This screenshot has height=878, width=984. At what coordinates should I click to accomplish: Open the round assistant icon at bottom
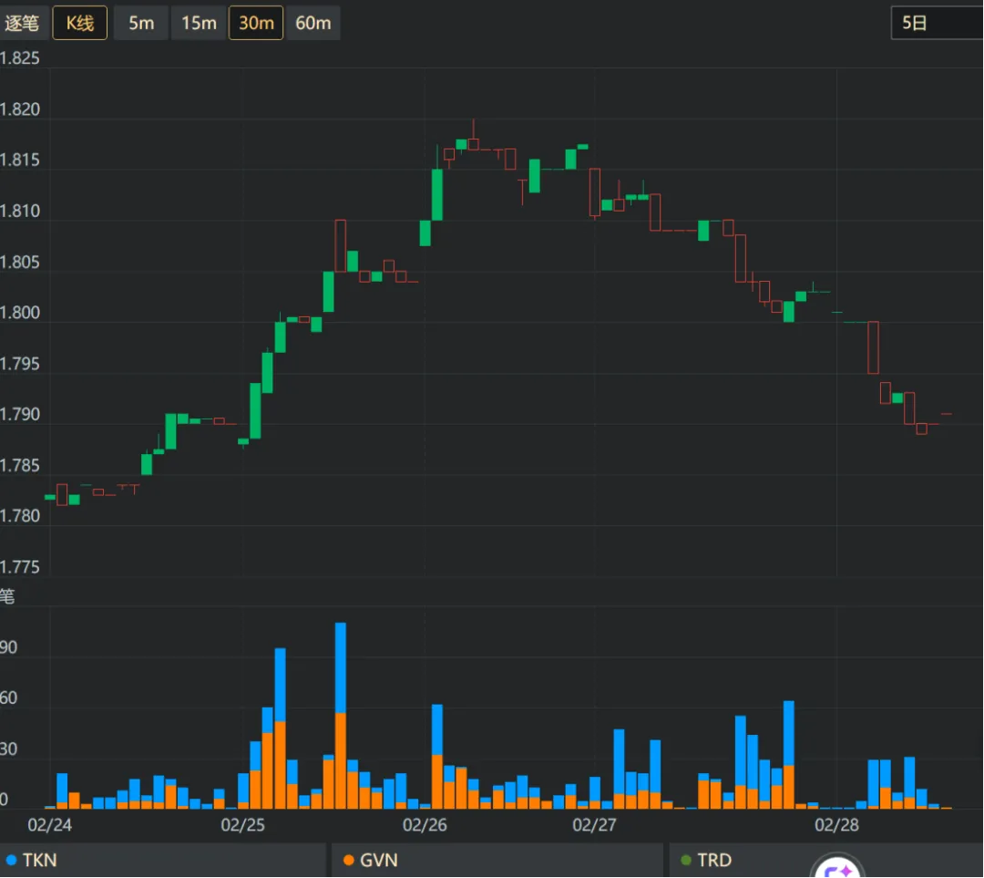[x=838, y=867]
